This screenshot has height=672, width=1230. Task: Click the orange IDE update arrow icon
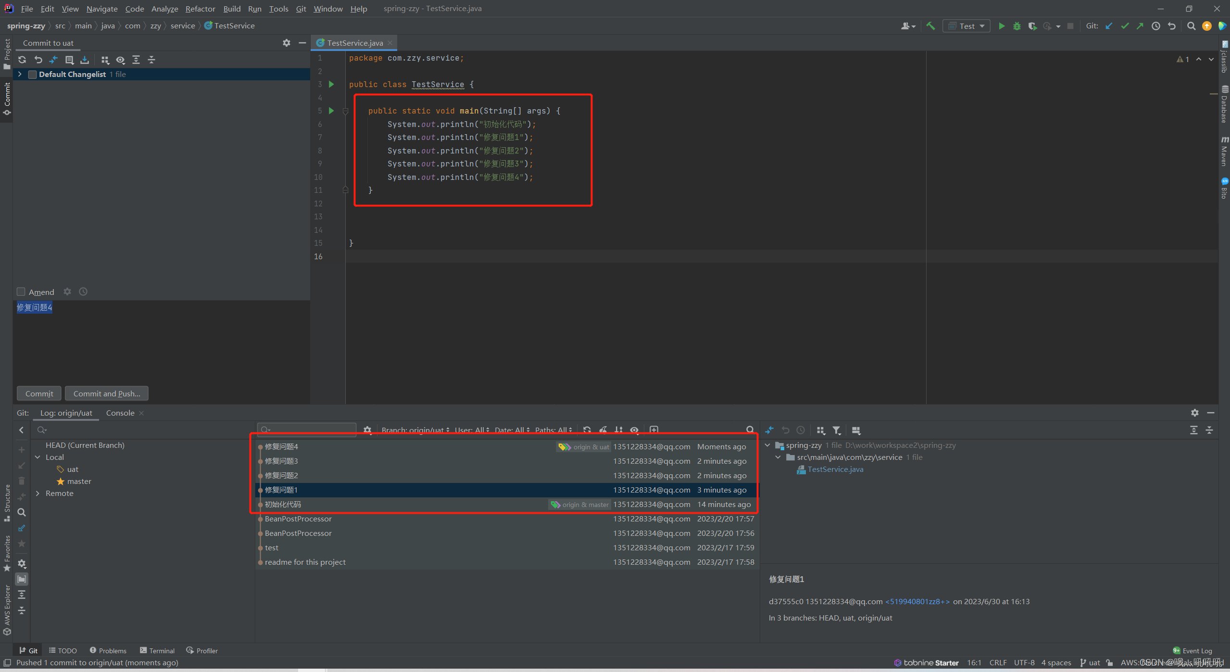[1207, 26]
